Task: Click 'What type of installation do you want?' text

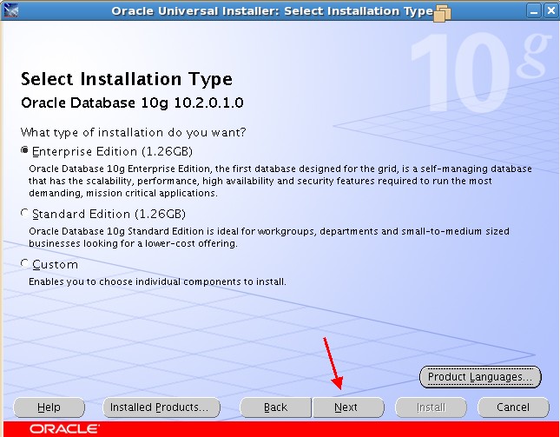Action: [x=133, y=133]
